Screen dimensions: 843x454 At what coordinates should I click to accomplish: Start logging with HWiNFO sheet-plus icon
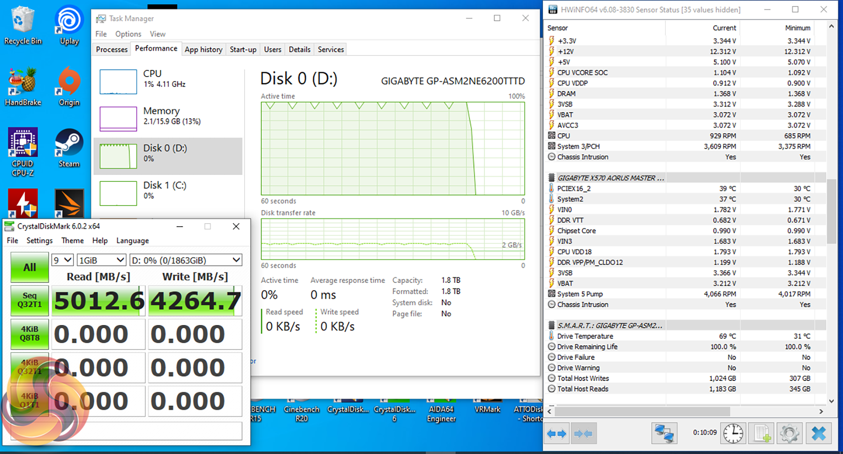pyautogui.click(x=761, y=433)
